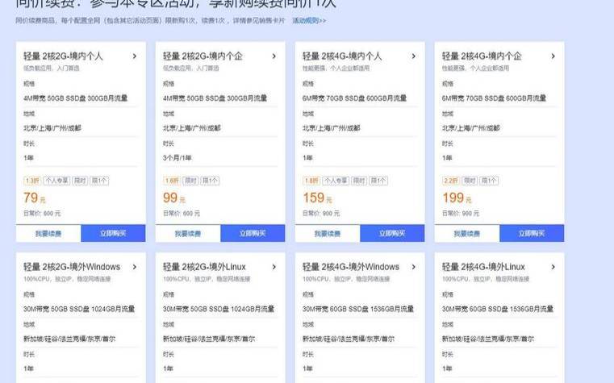
Task: Open the 轻量 2核2G-境外Linux card title
Action: tap(204, 267)
